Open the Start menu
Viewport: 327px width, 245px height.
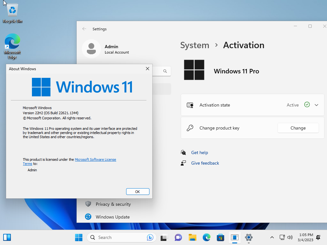(79, 237)
